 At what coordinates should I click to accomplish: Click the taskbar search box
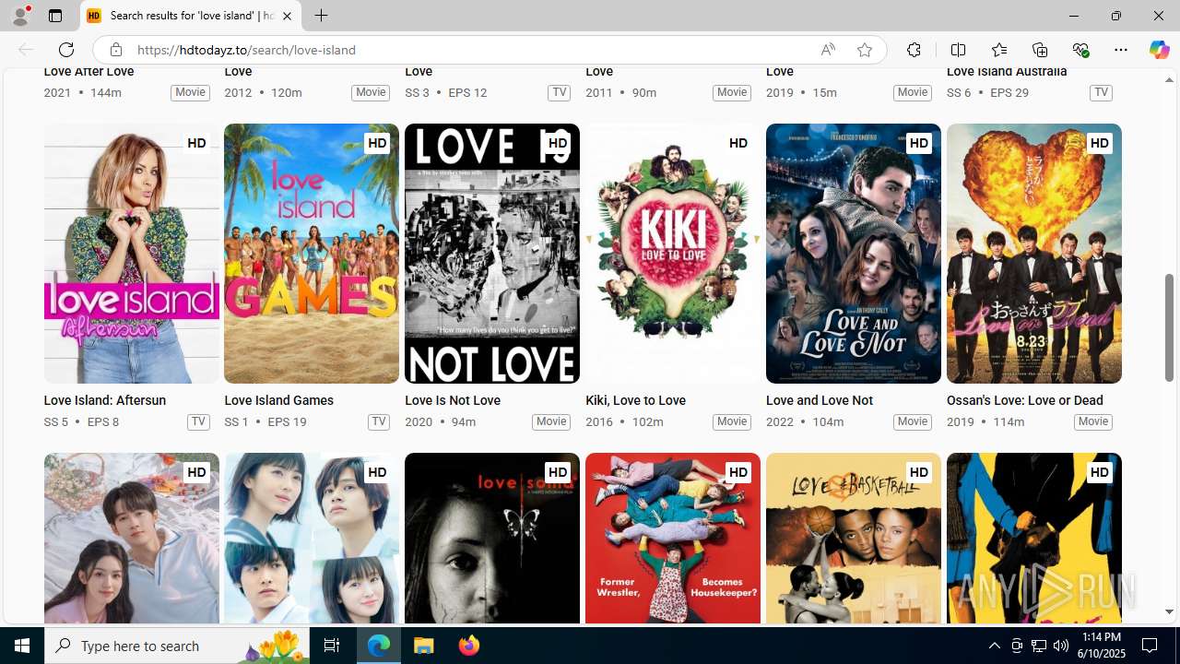click(178, 646)
